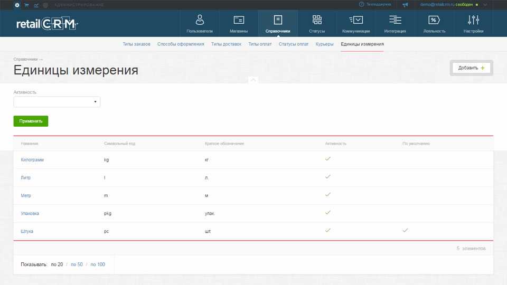Click activity checkmark in Литр row
The width and height of the screenshot is (507, 285).
(x=328, y=177)
